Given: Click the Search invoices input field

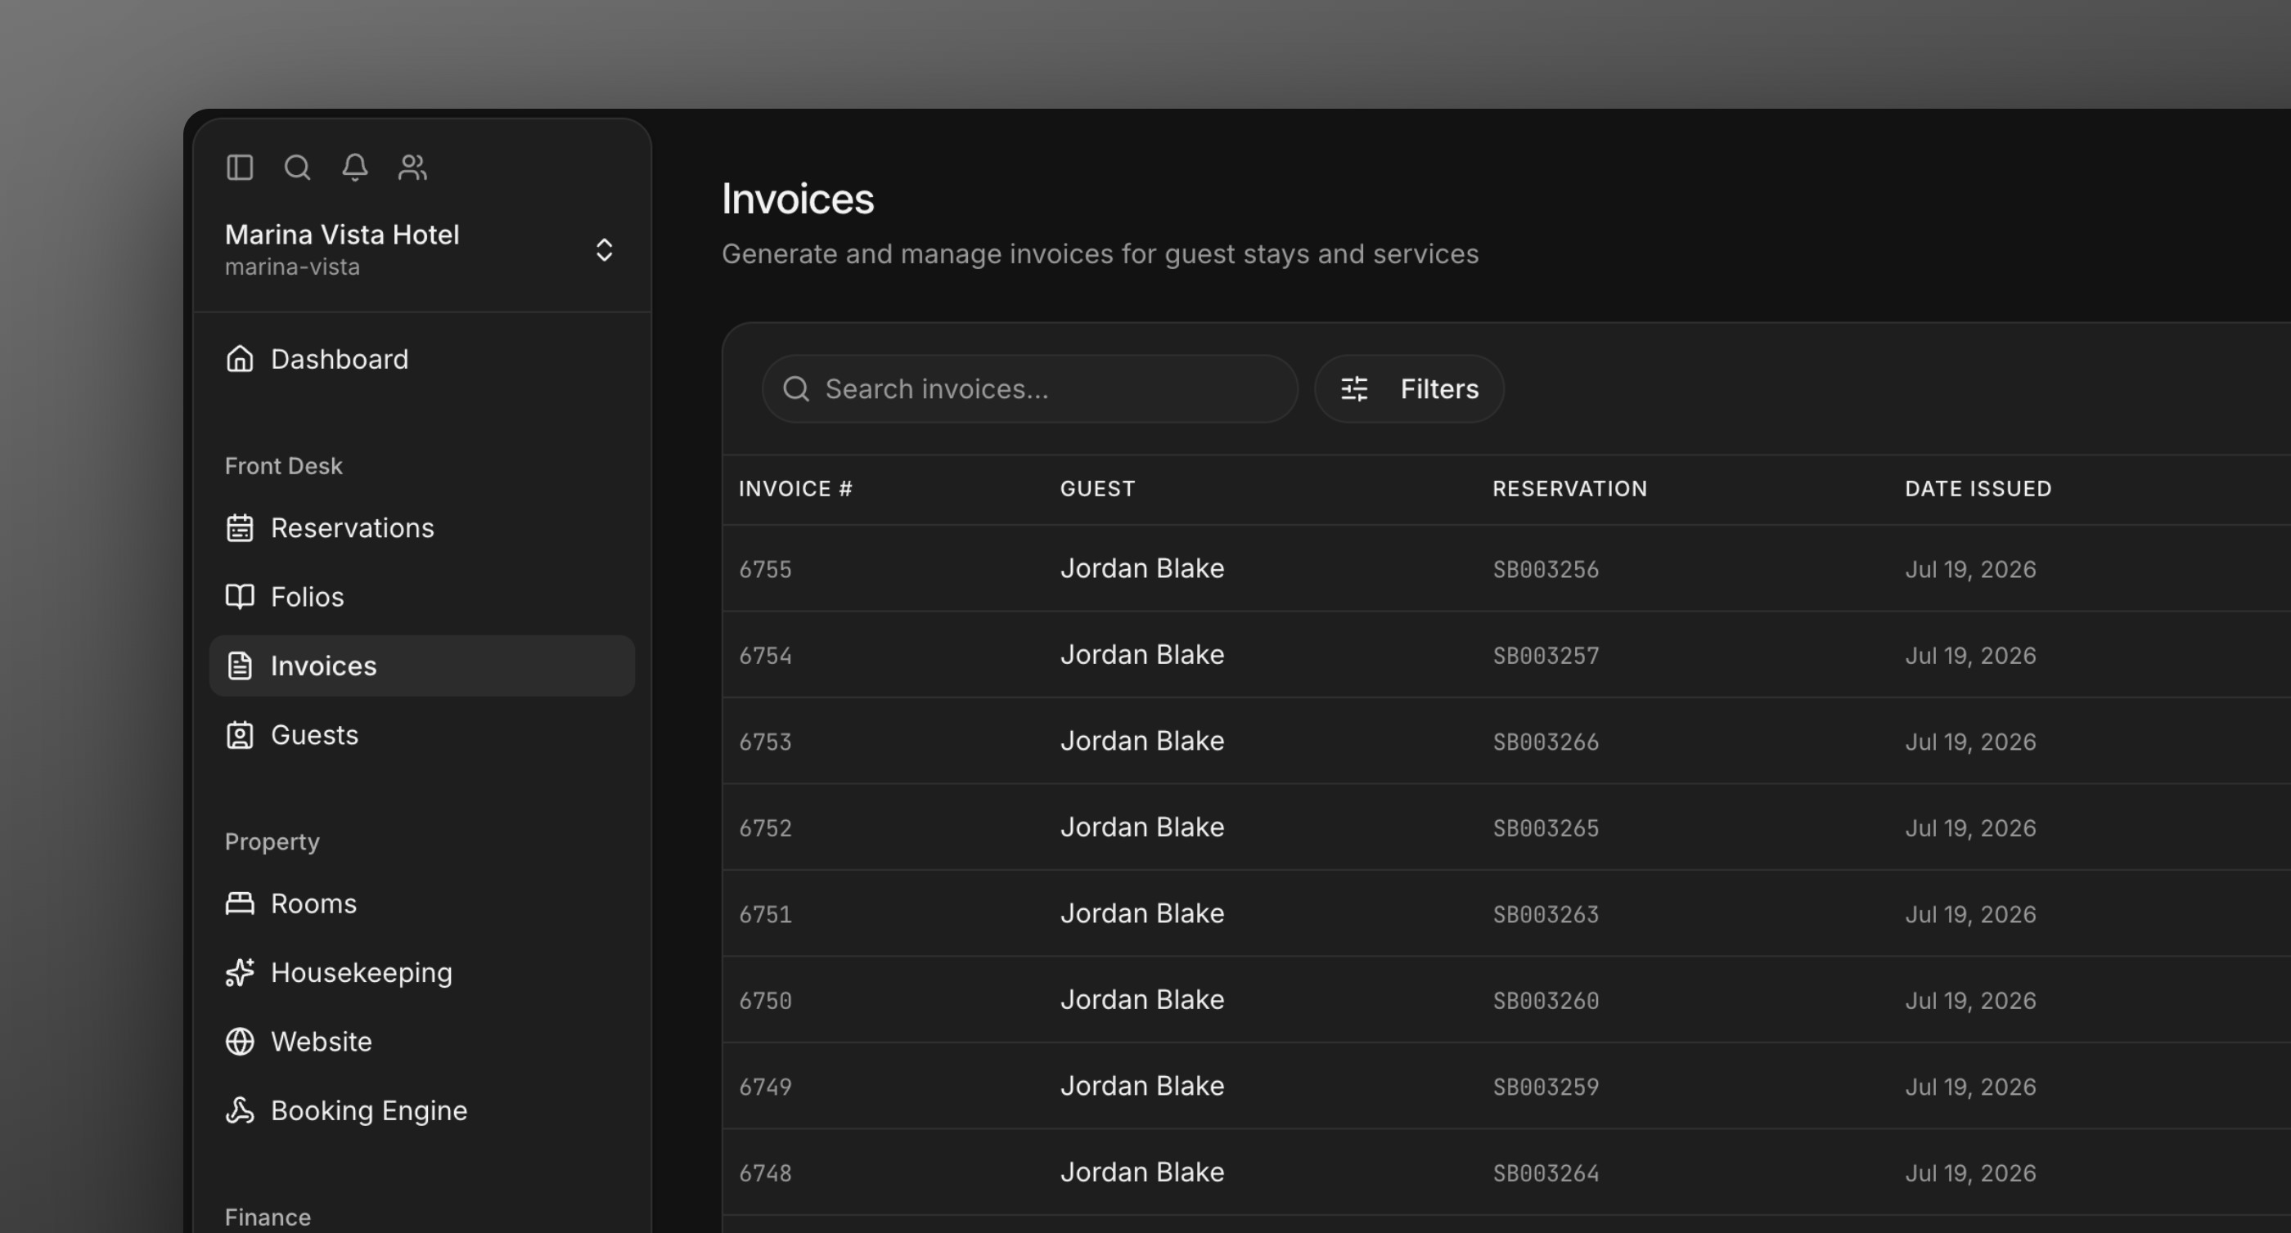Looking at the screenshot, I should pyautogui.click(x=1030, y=389).
